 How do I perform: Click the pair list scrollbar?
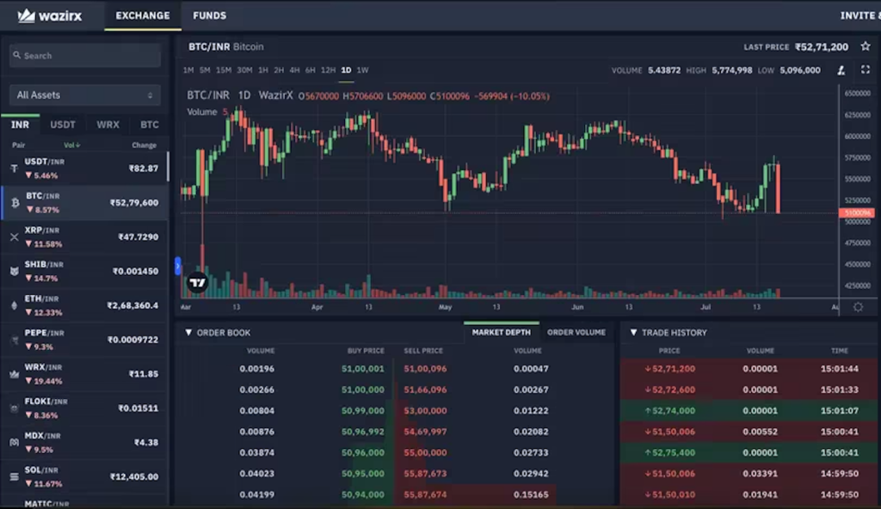(x=168, y=167)
